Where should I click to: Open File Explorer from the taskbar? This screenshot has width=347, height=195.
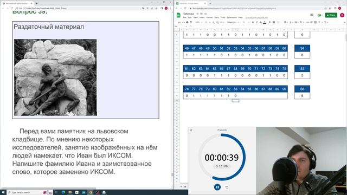click(x=70, y=192)
